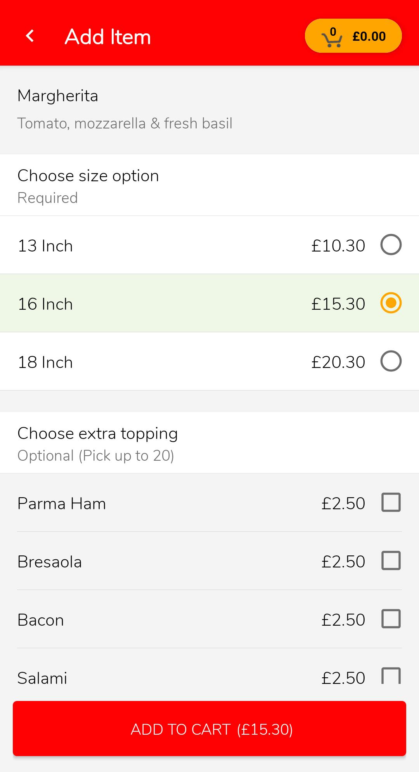Screen dimensions: 419x772
Task: Select the 16 Inch radio button
Action: pyautogui.click(x=391, y=303)
